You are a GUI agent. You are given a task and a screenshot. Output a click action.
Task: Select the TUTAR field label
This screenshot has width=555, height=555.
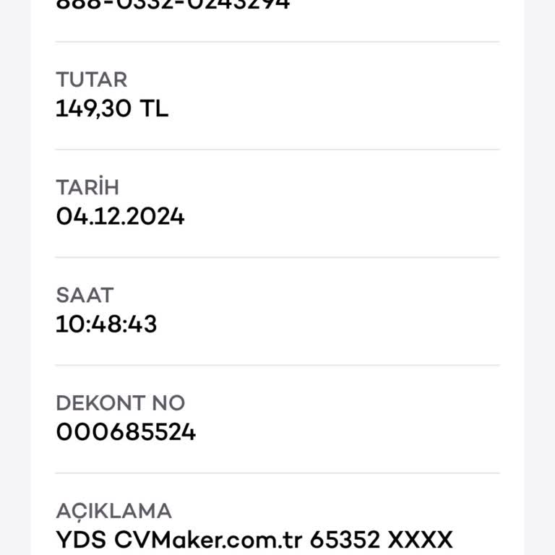click(91, 79)
